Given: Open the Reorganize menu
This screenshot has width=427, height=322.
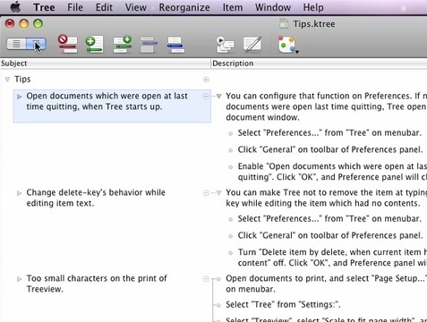Looking at the screenshot, I should (184, 7).
